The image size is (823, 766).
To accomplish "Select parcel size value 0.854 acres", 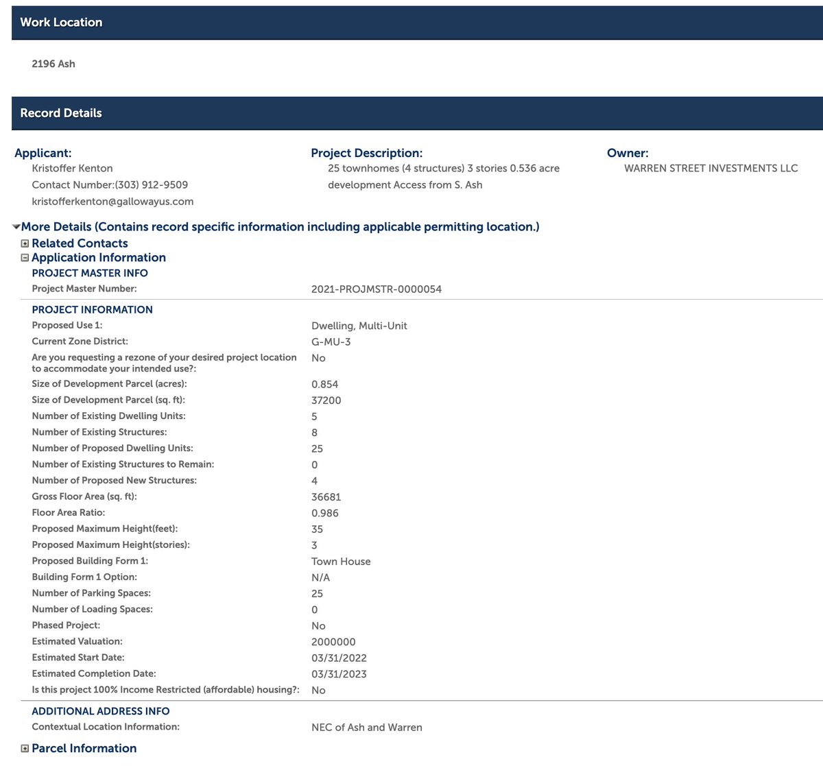I will point(325,385).
